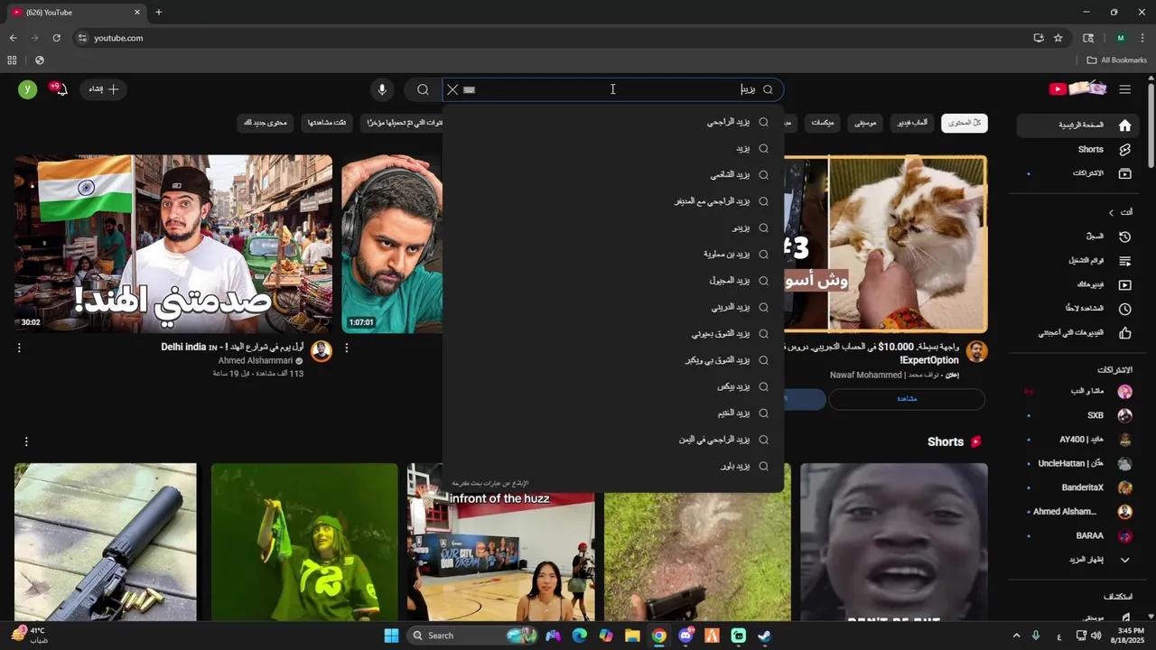Open the green-shirt singer Shorts thumbnail
Image resolution: width=1156 pixels, height=650 pixels.
pos(304,542)
